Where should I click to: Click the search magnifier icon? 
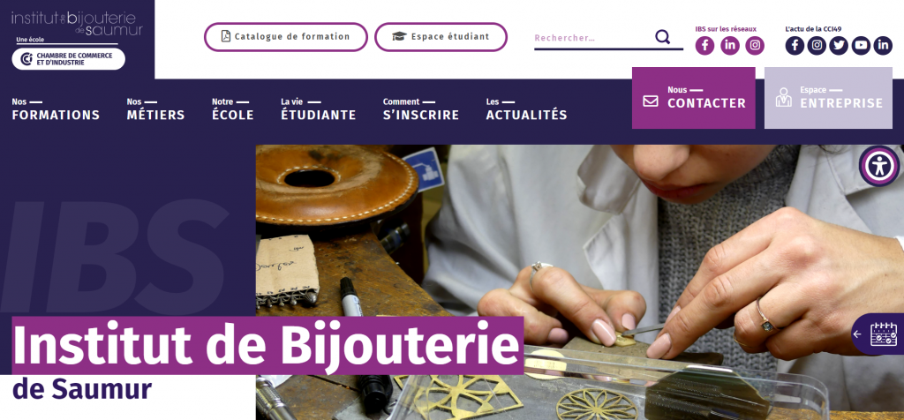662,37
